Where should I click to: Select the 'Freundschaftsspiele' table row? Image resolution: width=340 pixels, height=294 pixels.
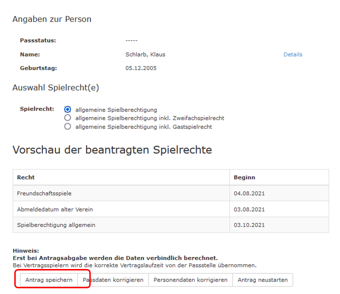[x=44, y=193]
